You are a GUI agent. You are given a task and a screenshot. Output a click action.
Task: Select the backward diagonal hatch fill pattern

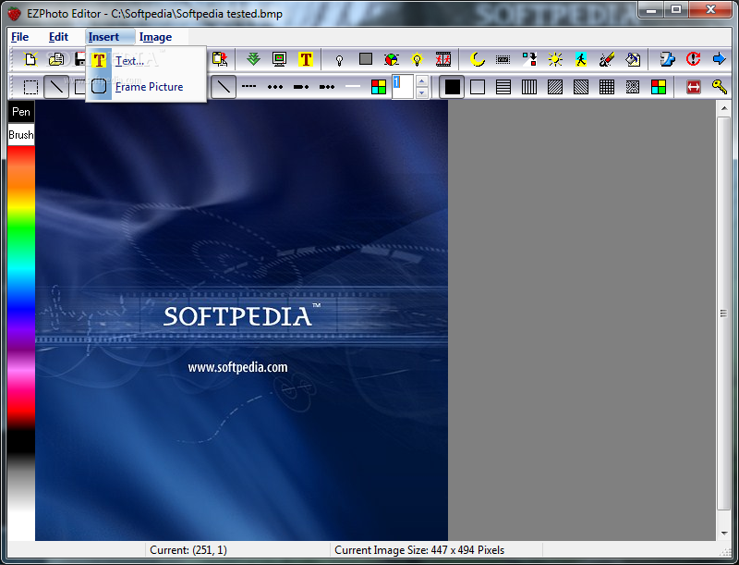coord(581,87)
